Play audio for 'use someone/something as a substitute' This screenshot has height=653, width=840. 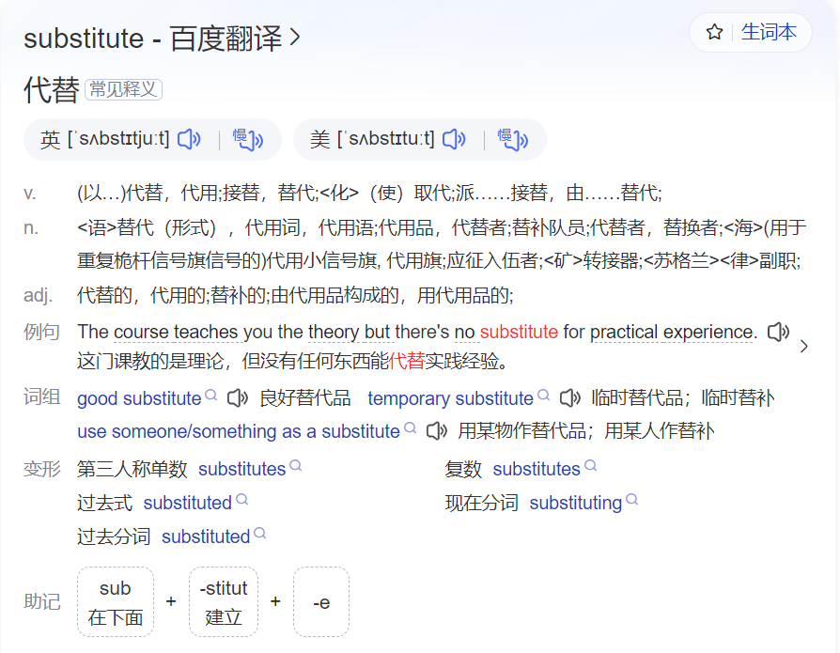click(437, 430)
